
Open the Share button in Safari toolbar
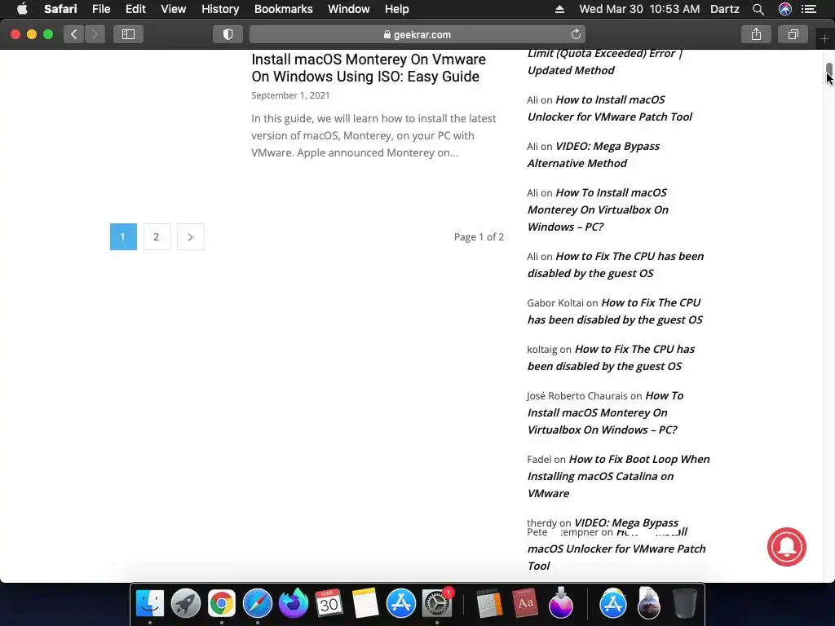756,34
